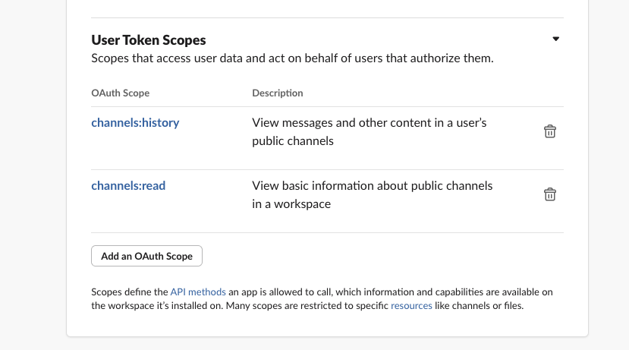Delete the channels:history scope via trash icon

click(549, 131)
